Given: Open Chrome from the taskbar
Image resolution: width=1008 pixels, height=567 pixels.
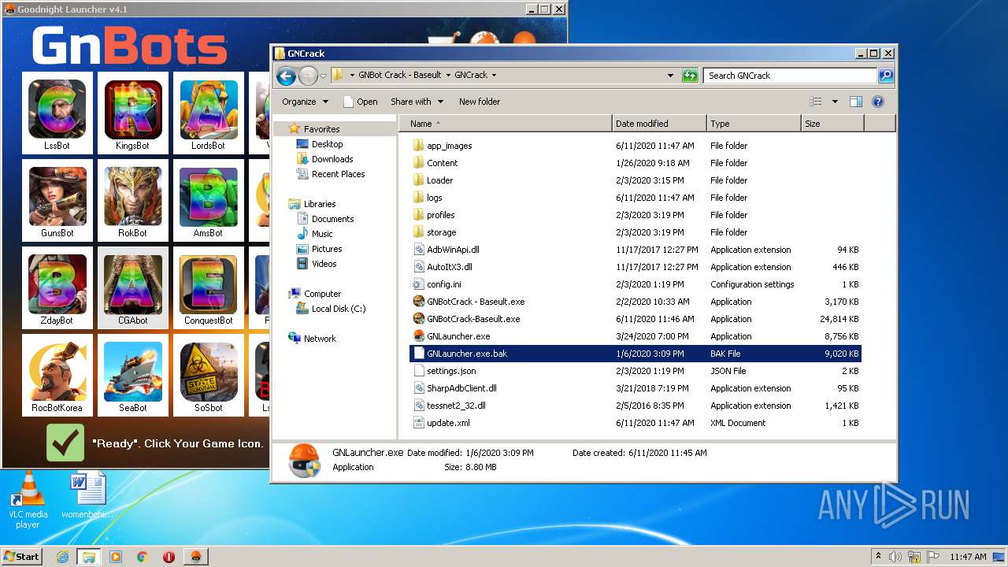Looking at the screenshot, I should click(142, 557).
